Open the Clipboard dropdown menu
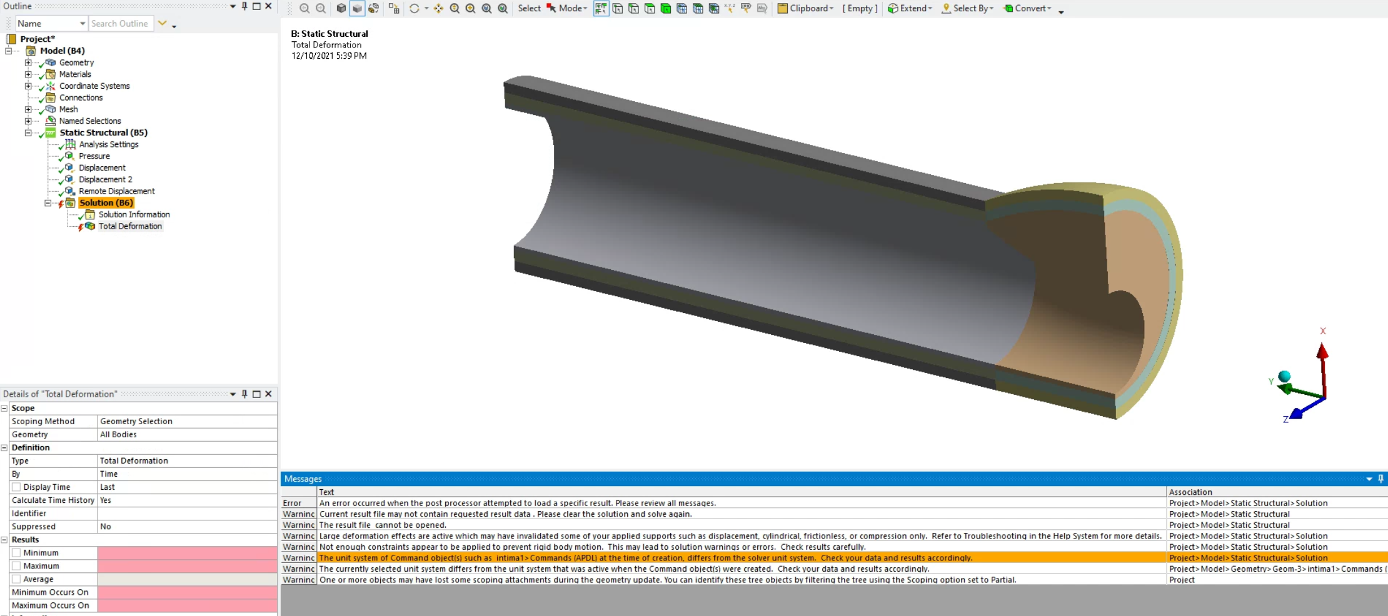This screenshot has width=1388, height=616. tap(805, 8)
